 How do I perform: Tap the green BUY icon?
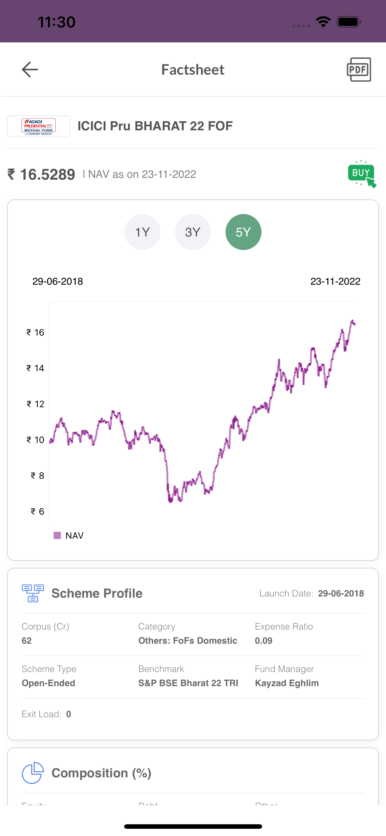(x=362, y=174)
